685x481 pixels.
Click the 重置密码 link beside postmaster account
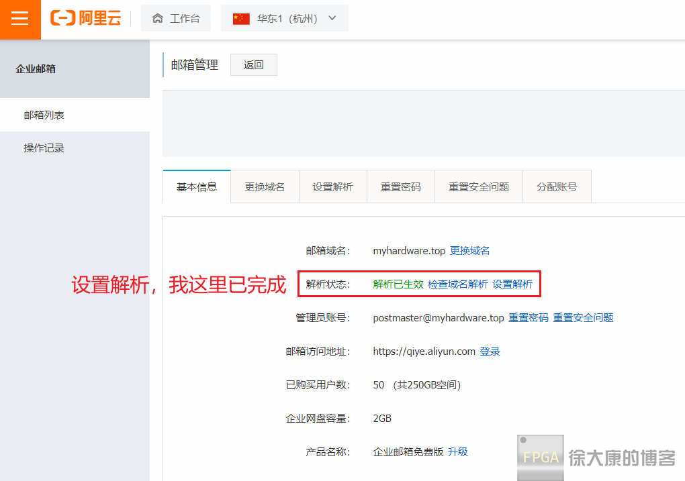tap(528, 318)
